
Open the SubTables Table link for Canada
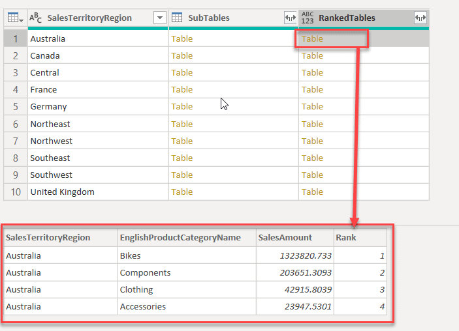click(x=182, y=56)
